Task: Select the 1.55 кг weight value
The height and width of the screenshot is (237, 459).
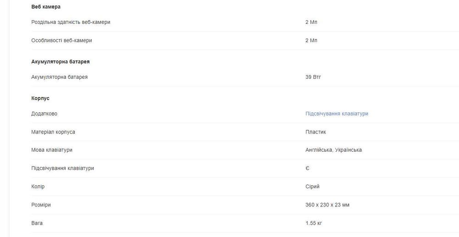Action: 314,223
